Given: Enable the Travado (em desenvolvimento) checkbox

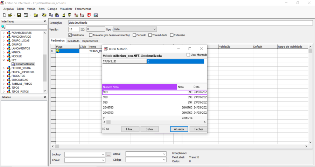Looking at the screenshot, I should point(91,35).
